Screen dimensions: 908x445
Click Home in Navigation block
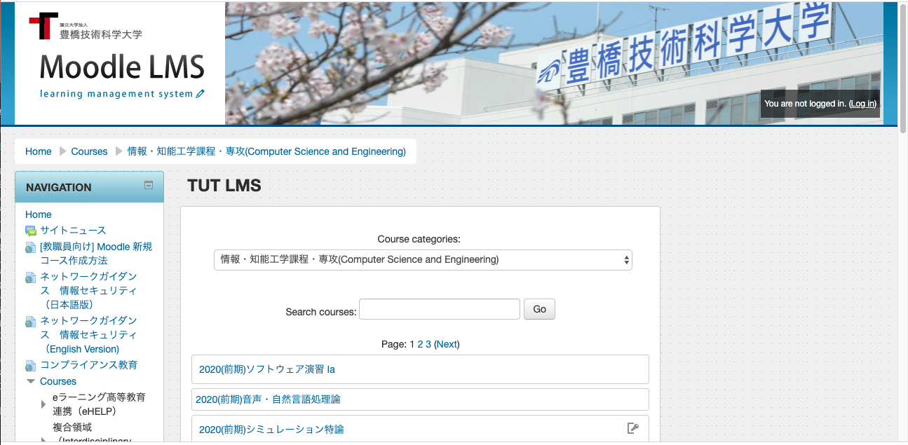pos(39,214)
